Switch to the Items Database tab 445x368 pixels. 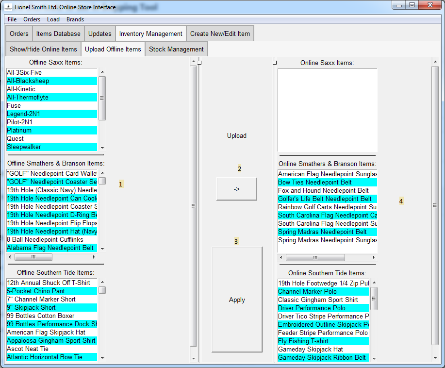click(x=58, y=33)
